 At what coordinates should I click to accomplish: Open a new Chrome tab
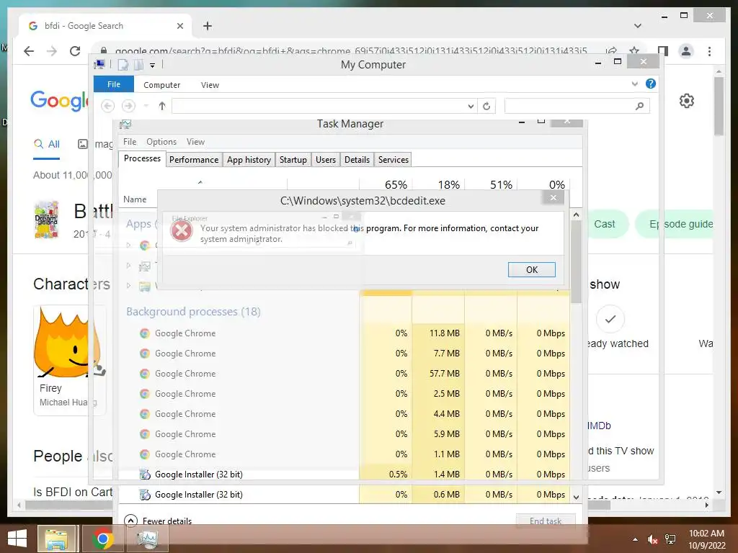(208, 26)
